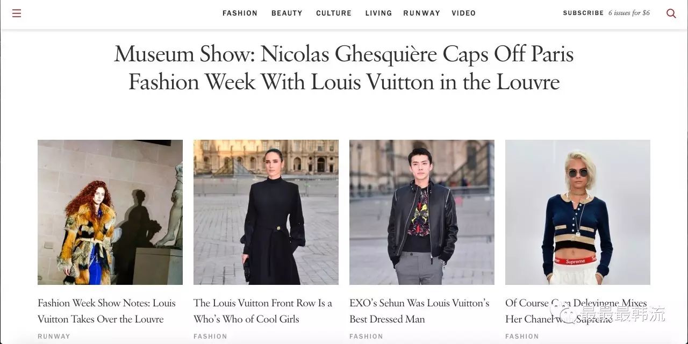The height and width of the screenshot is (344, 688).
Task: Open the hamburger menu icon
Action: 17,13
